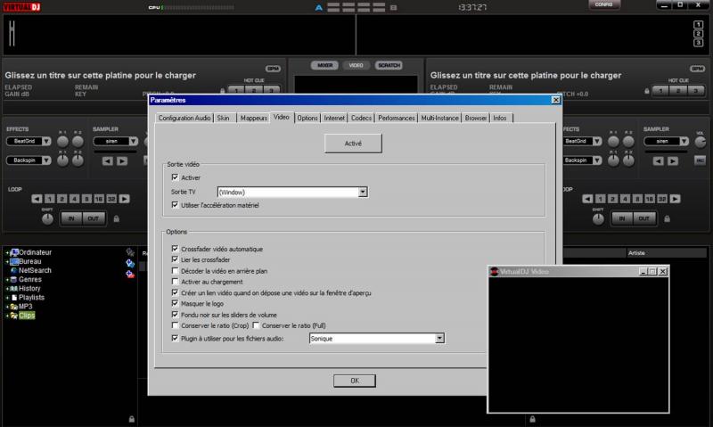This screenshot has width=713, height=427.
Task: Open the Configuration Audio tab
Action: pyautogui.click(x=184, y=118)
